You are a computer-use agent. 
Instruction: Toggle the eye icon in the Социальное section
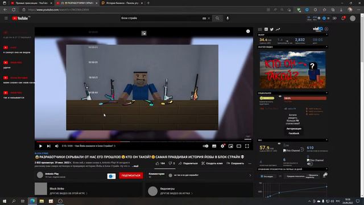pos(280,96)
